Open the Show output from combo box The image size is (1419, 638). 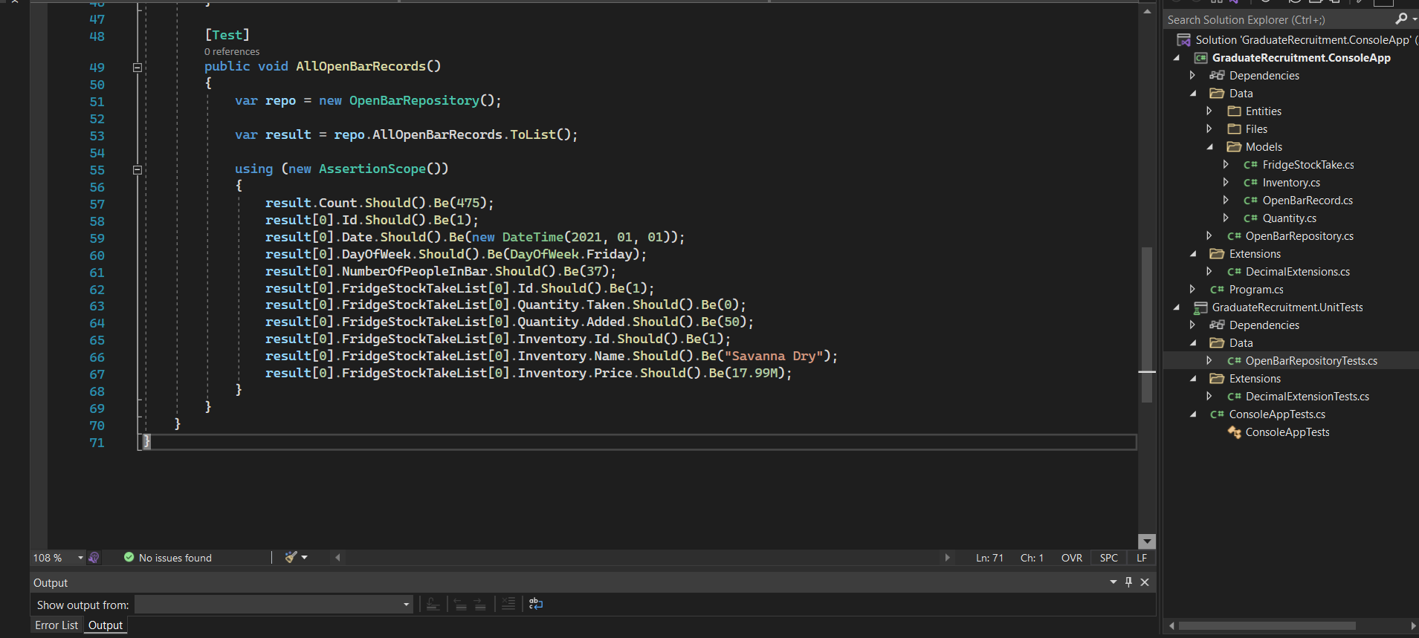[274, 605]
